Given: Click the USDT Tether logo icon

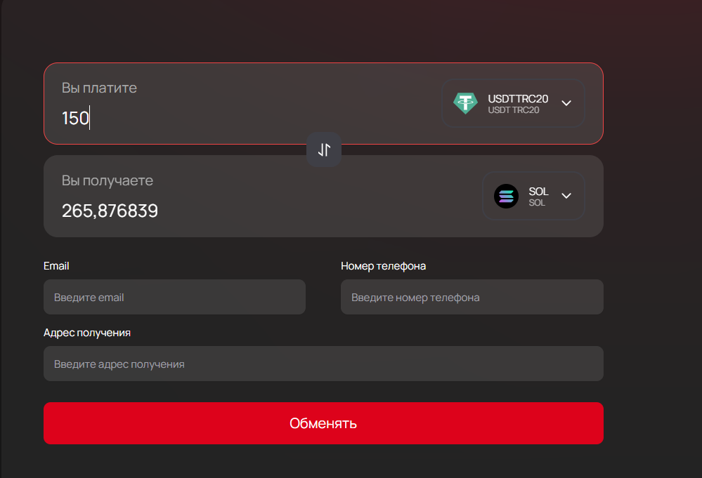Looking at the screenshot, I should tap(465, 103).
